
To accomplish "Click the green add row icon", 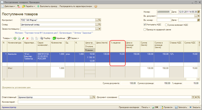I will [x=15, y=38].
